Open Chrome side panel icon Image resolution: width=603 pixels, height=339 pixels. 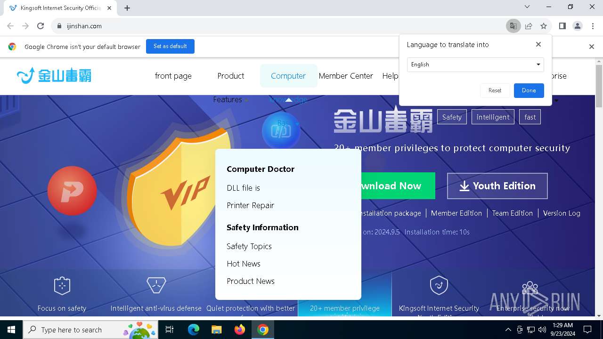[x=562, y=26]
